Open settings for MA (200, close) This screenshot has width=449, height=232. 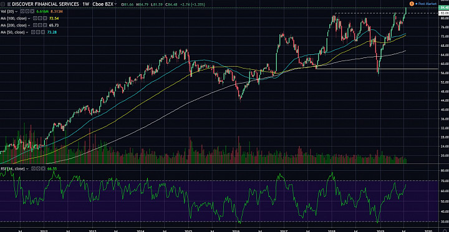point(40,25)
